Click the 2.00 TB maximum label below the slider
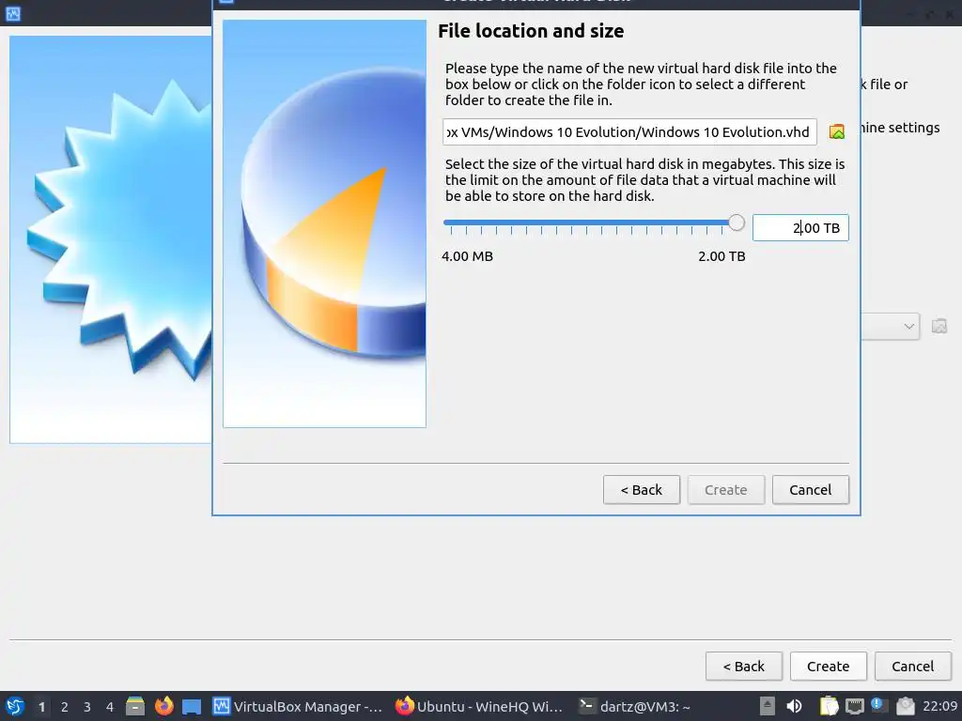The height and width of the screenshot is (721, 962). point(721,256)
